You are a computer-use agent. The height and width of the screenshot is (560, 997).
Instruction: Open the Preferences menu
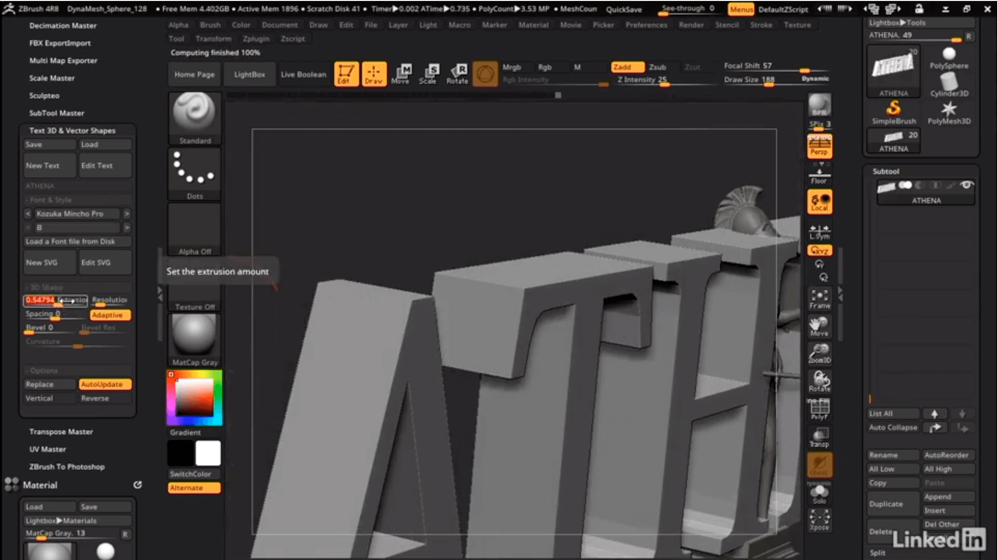[x=647, y=25]
